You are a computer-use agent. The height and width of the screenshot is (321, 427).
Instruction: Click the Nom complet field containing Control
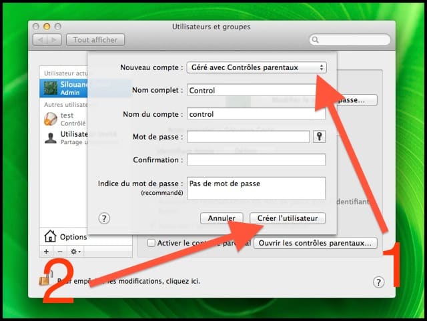coord(256,90)
